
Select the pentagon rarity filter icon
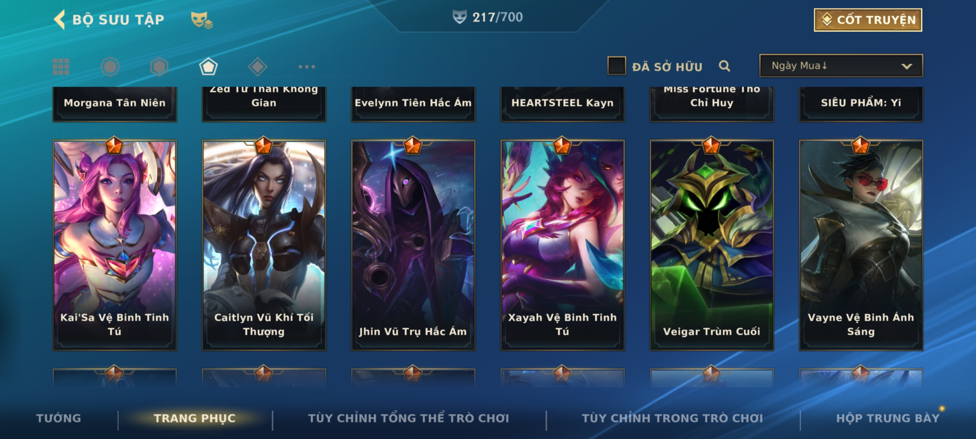pos(208,67)
